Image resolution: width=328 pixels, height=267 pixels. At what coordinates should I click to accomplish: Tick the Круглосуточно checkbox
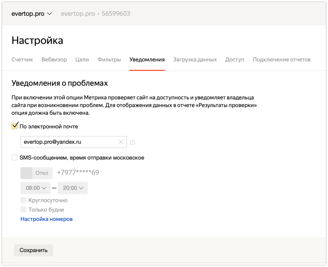[23, 200]
